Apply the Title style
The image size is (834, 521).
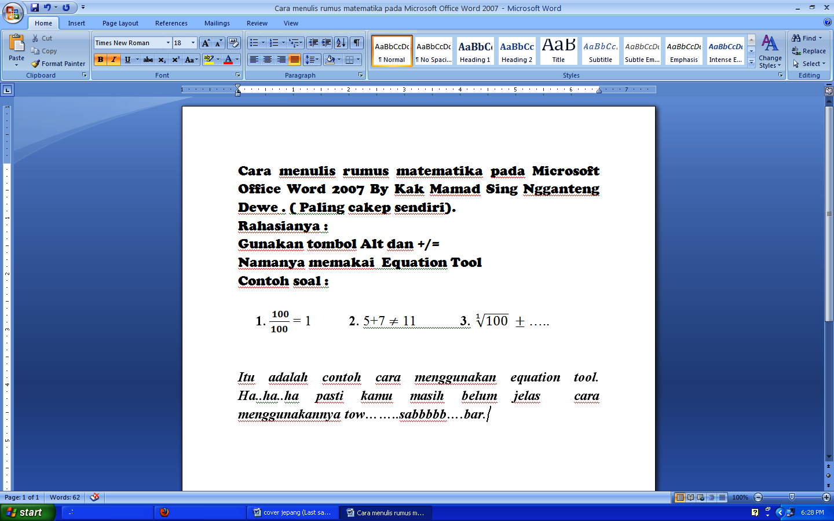(x=558, y=51)
